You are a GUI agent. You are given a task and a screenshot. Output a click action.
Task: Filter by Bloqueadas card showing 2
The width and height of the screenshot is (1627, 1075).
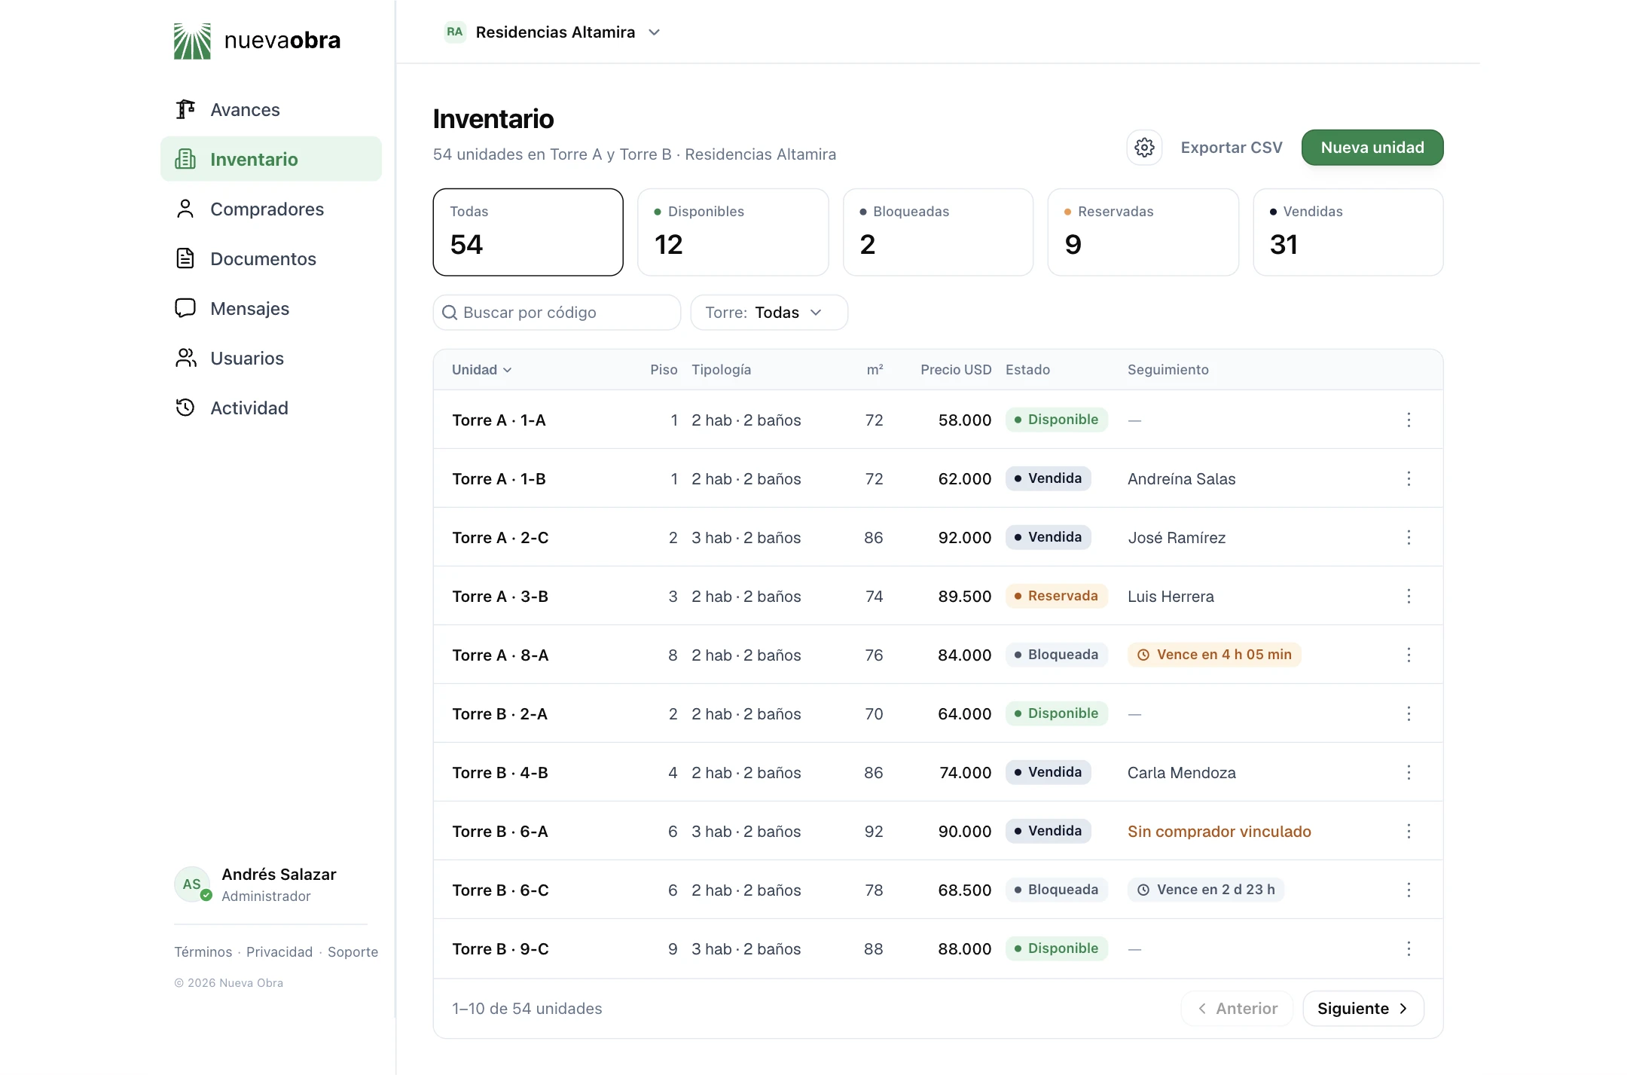pyautogui.click(x=938, y=232)
